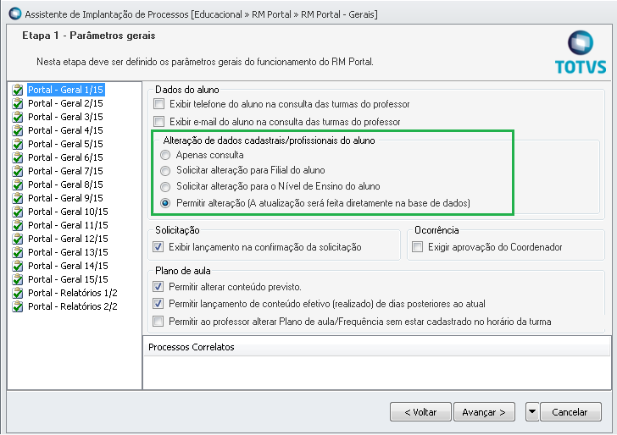617x435 pixels.
Task: Select Portal - Geral 1/15 step
Action: pyautogui.click(x=66, y=90)
